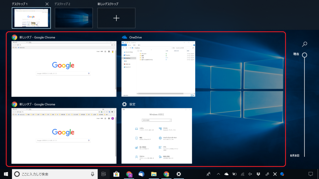Viewport: 319px width, 179px height.
Task: Switch to the デスクトップ 1 thumbnail
Action: pyautogui.click(x=31, y=18)
